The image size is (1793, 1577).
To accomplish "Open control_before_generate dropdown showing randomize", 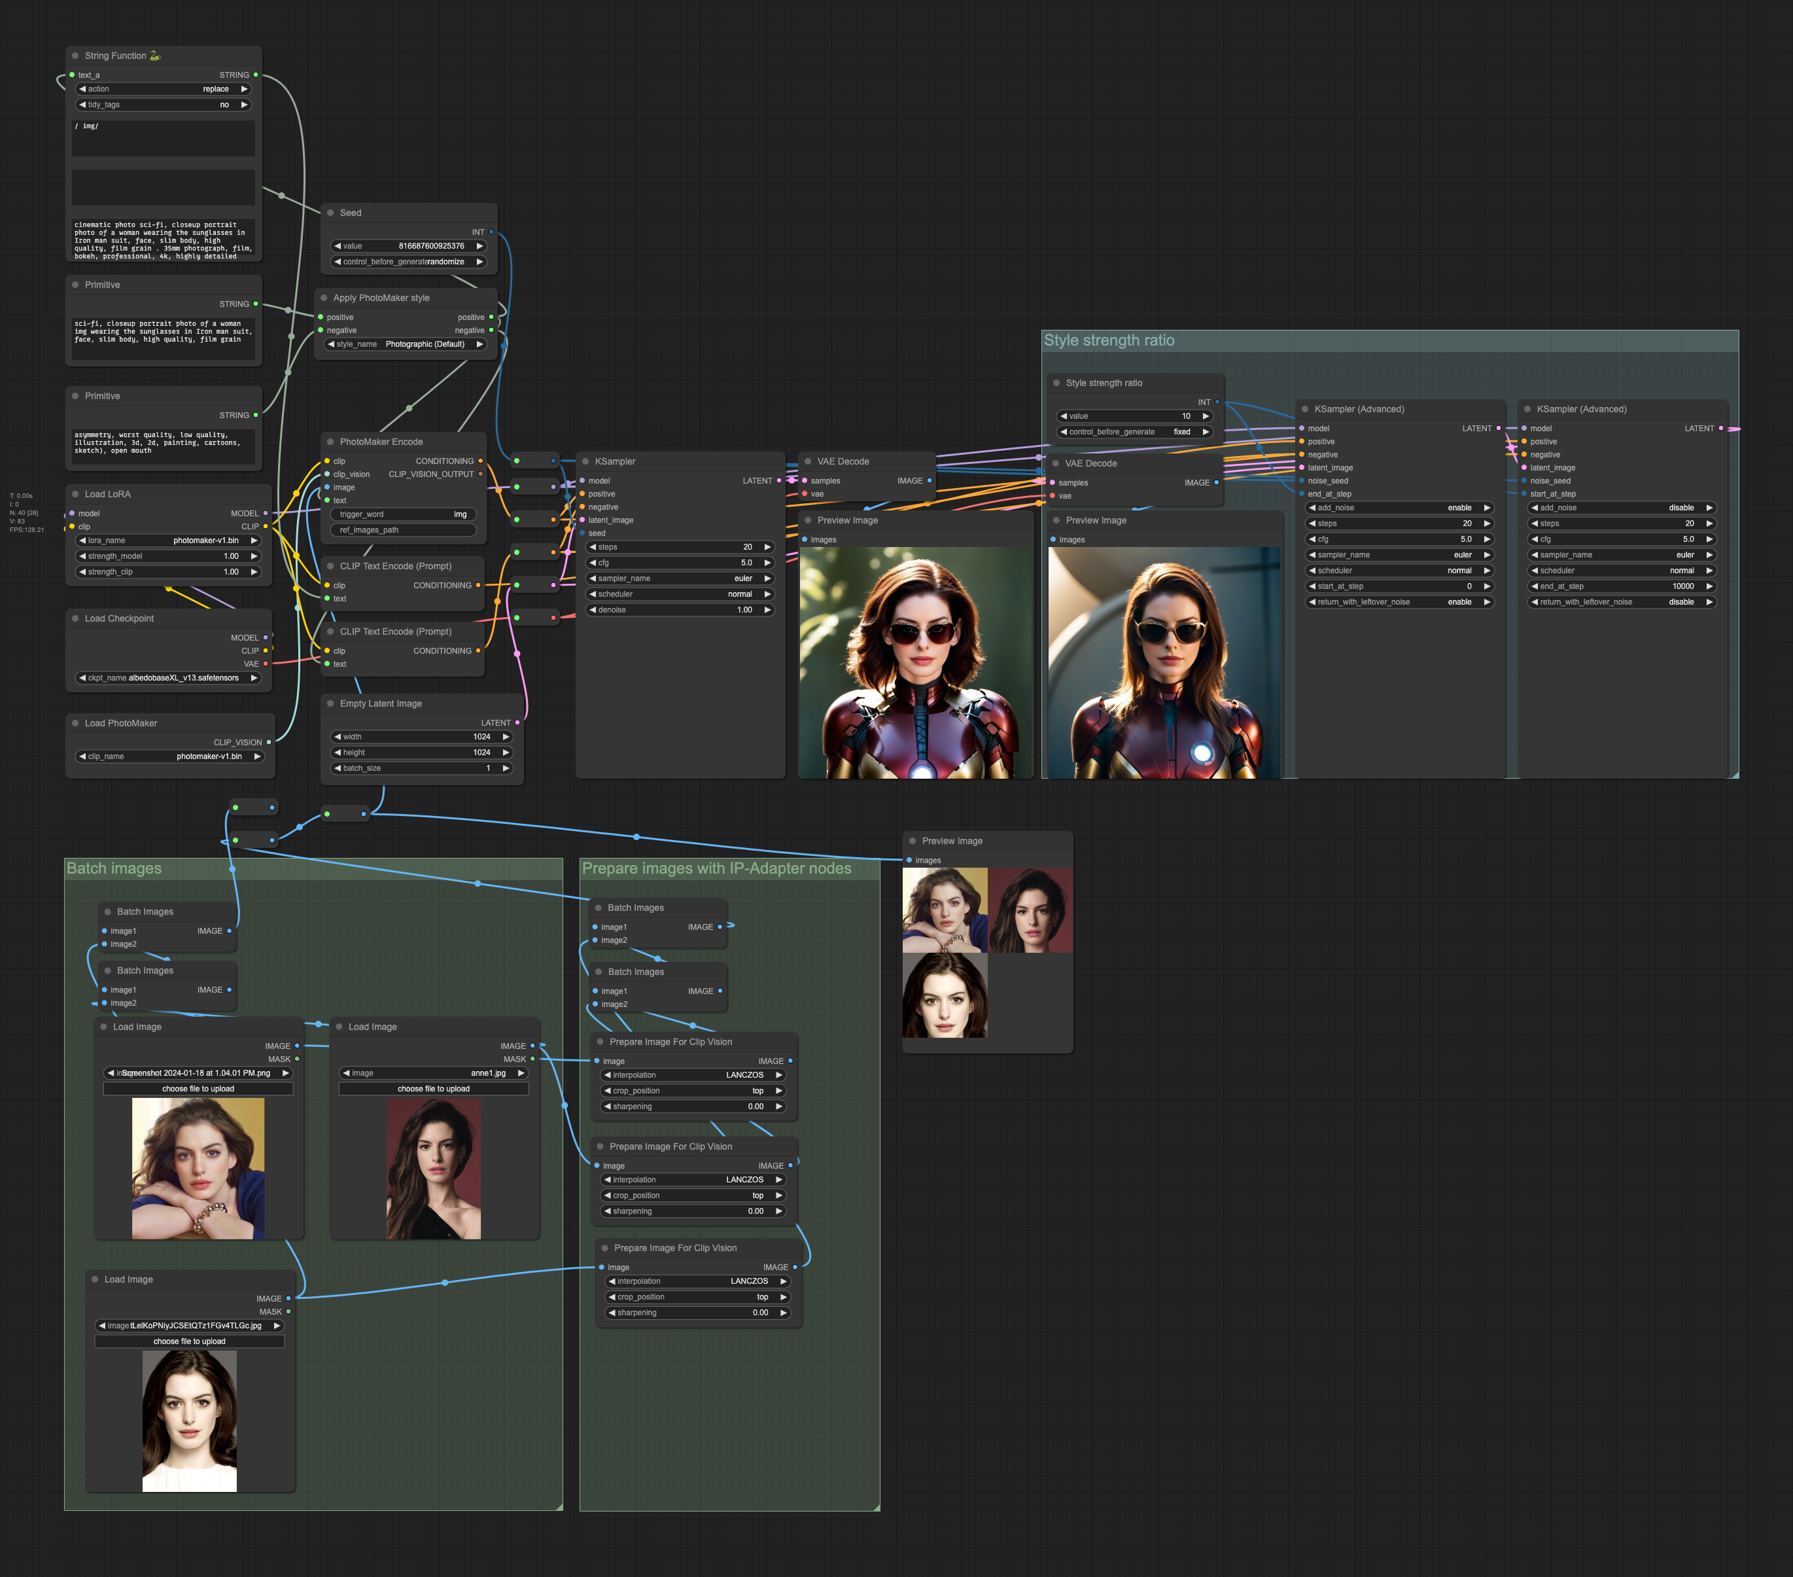I will pyautogui.click(x=409, y=262).
